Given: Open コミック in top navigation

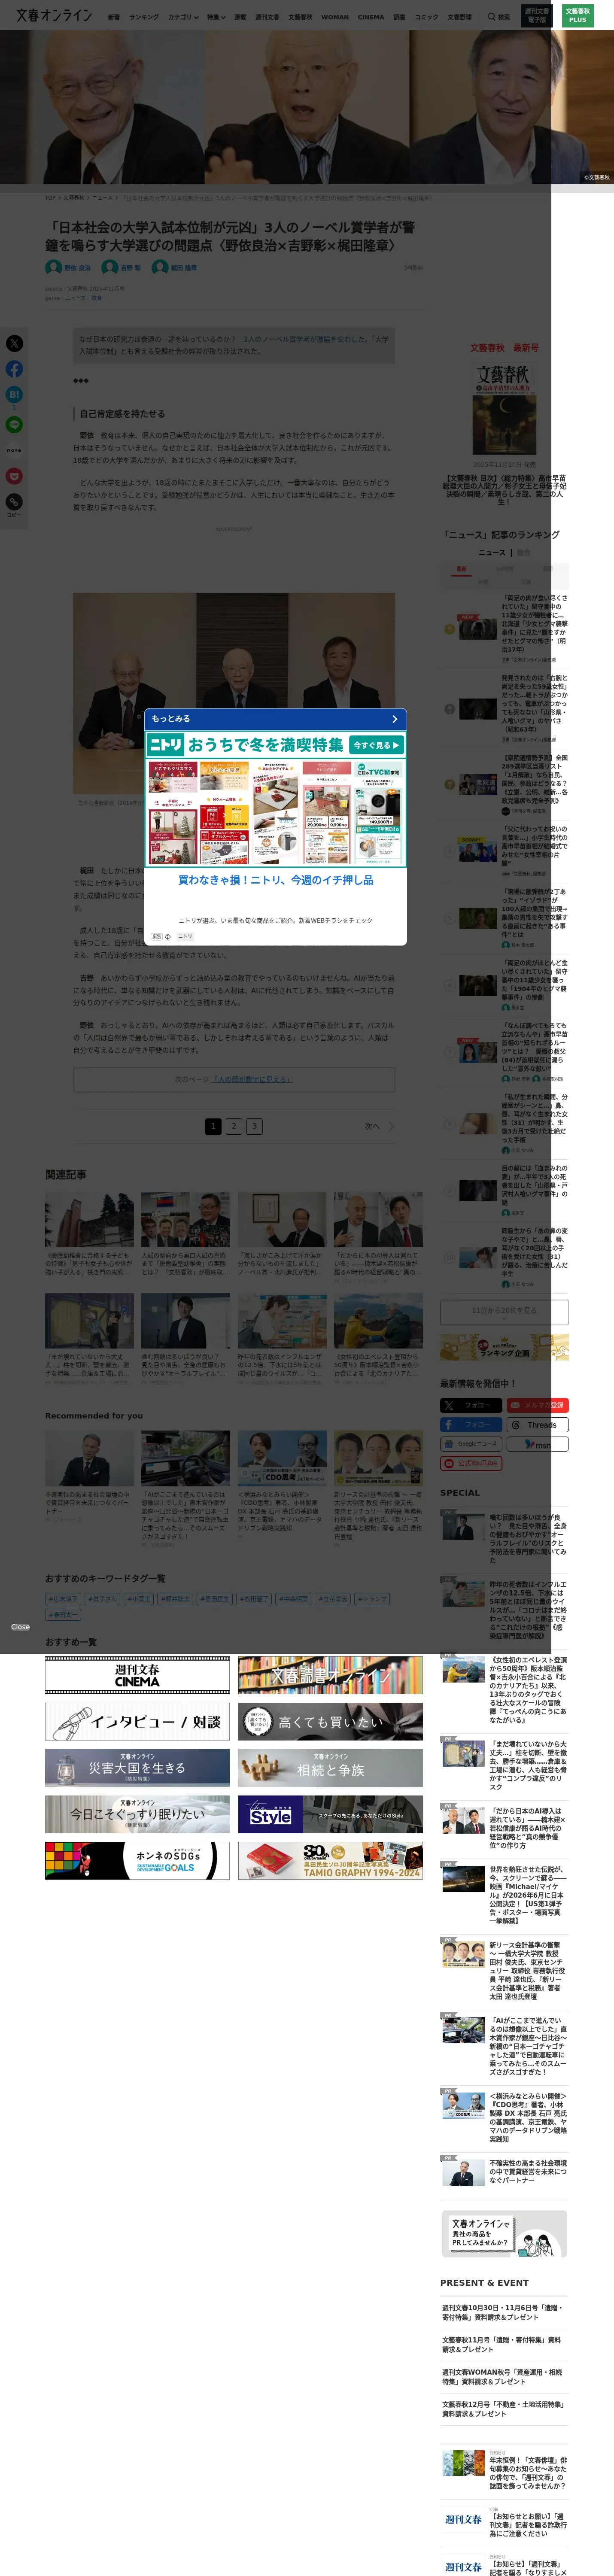Looking at the screenshot, I should coord(426,17).
